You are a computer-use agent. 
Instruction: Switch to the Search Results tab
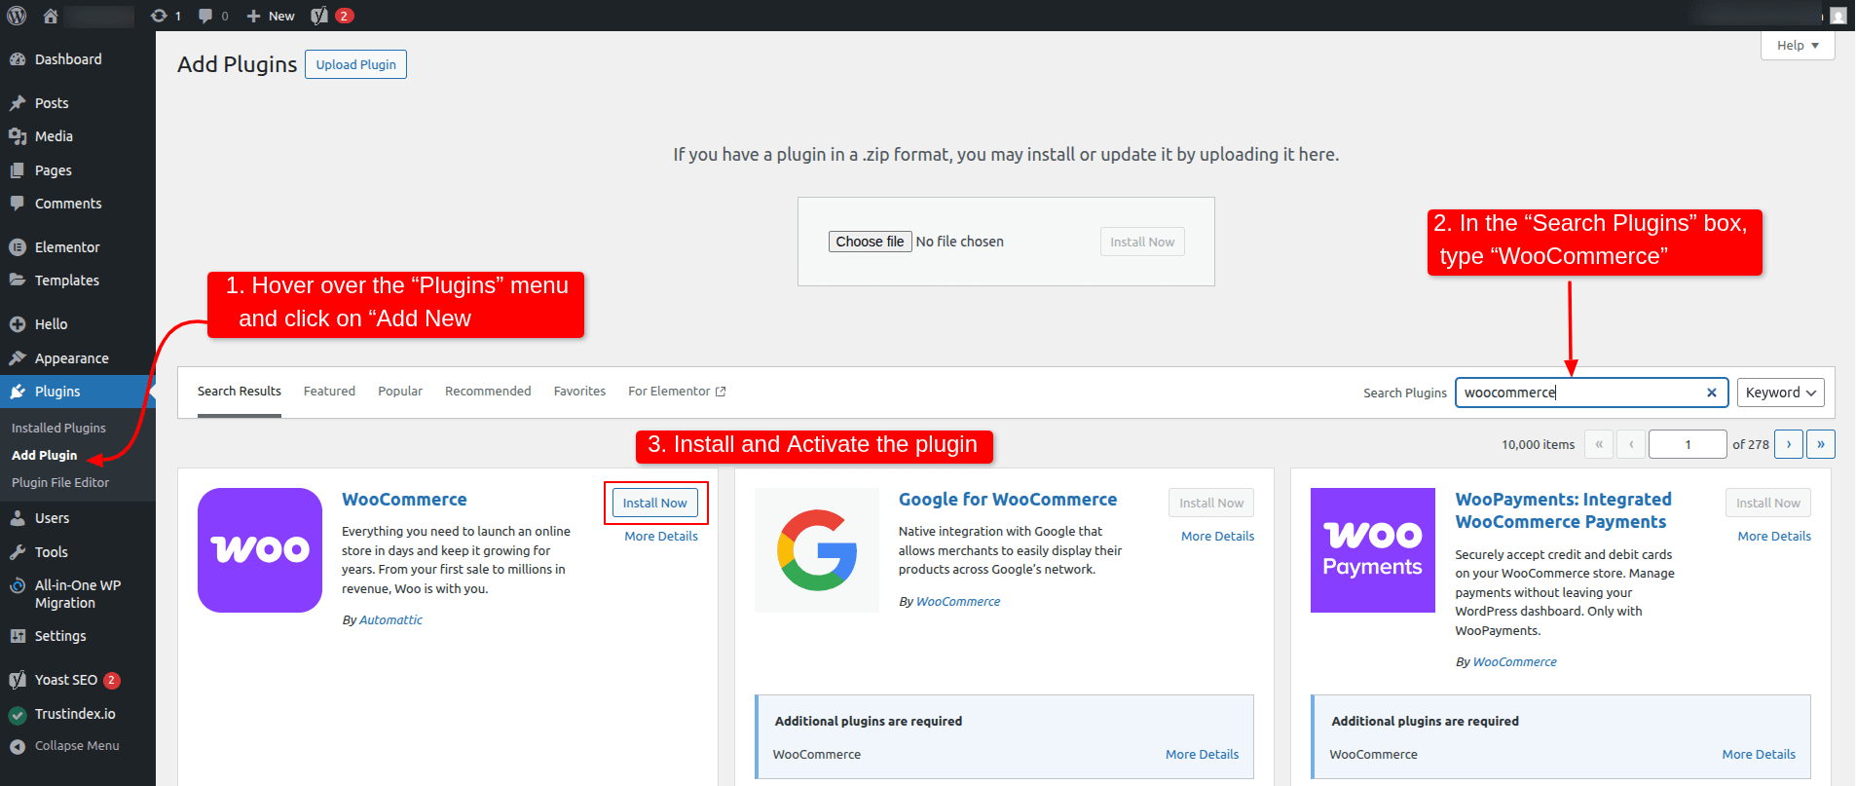(x=240, y=392)
